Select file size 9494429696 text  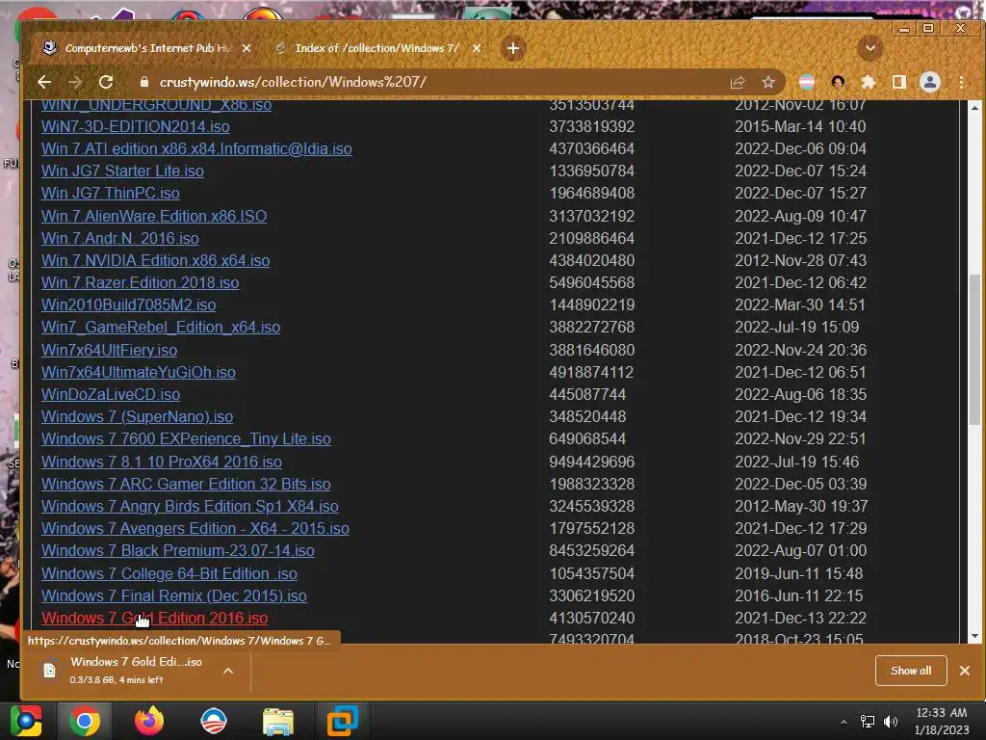(x=592, y=462)
